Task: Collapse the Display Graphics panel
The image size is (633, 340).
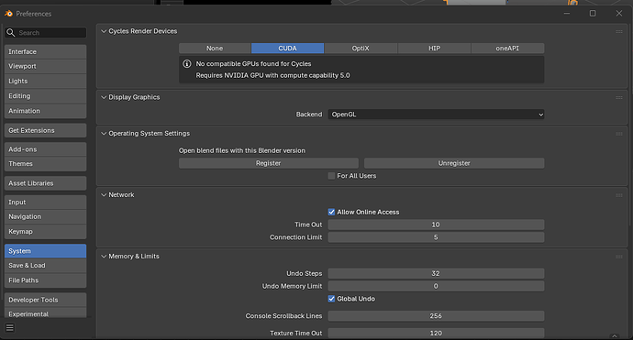Action: [104, 98]
